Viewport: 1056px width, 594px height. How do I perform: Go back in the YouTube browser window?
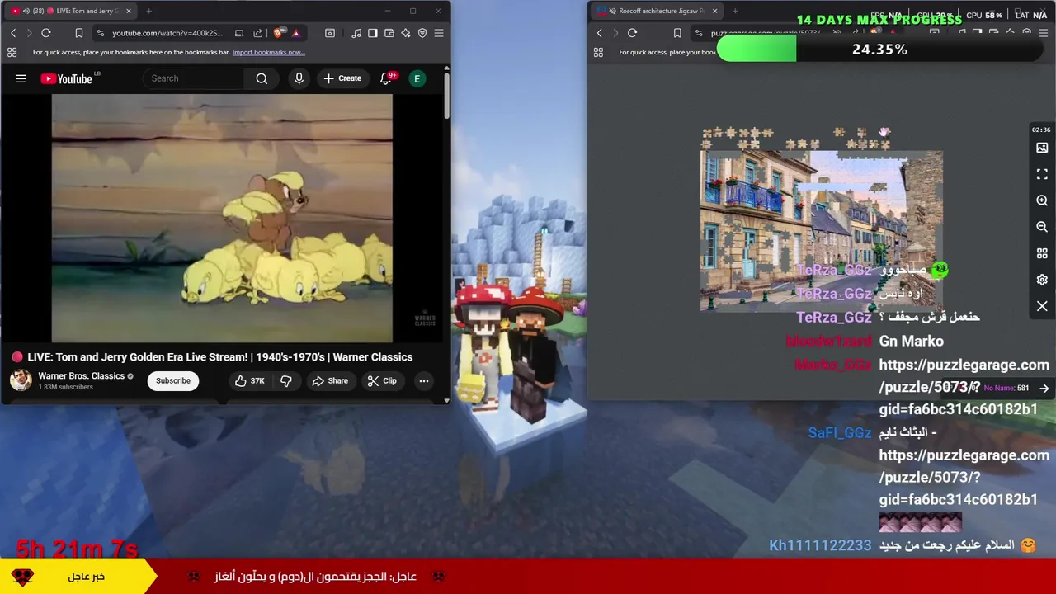pos(13,33)
